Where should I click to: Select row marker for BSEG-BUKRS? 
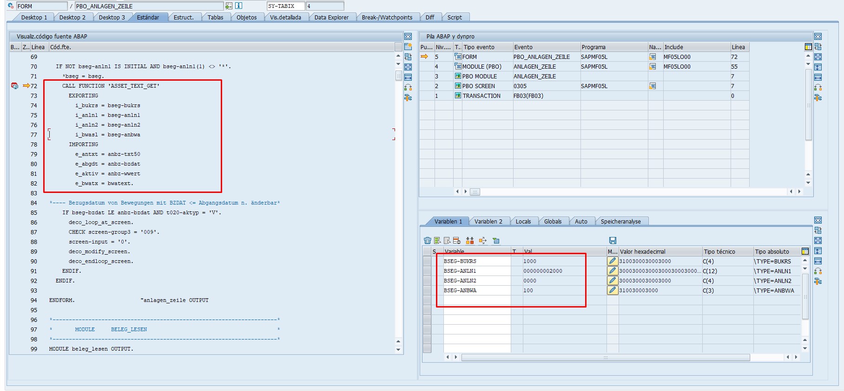click(x=427, y=261)
